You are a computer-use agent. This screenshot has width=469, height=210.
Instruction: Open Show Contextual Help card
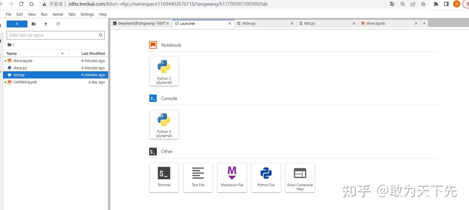coord(300,177)
